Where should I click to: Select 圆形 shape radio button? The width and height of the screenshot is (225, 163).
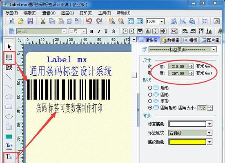click(150, 95)
